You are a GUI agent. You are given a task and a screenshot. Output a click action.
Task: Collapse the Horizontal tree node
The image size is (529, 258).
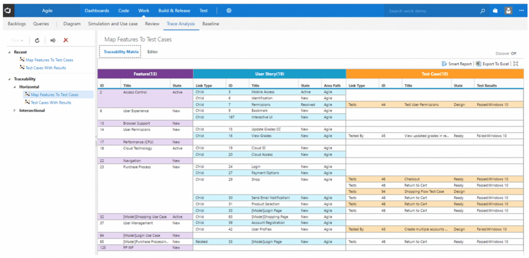tap(14, 87)
